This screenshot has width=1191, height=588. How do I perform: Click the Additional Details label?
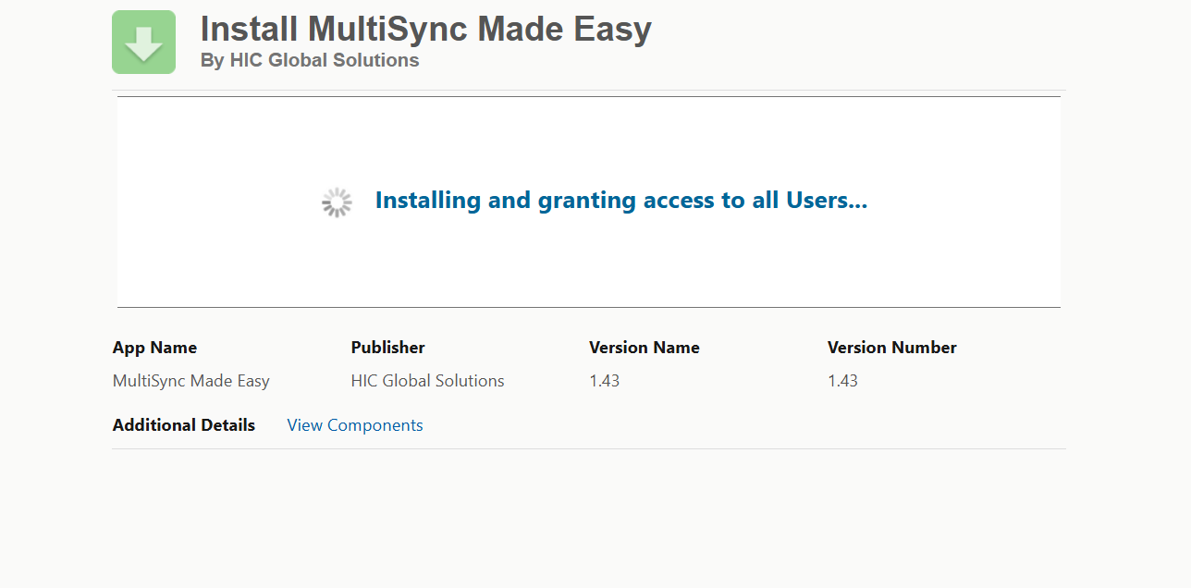pos(184,425)
